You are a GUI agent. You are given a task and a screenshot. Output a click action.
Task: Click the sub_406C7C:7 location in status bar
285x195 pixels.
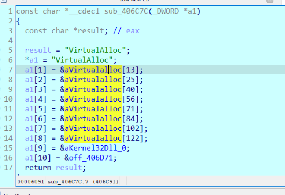[67, 182]
